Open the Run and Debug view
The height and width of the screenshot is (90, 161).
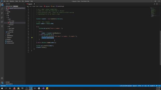[2, 17]
